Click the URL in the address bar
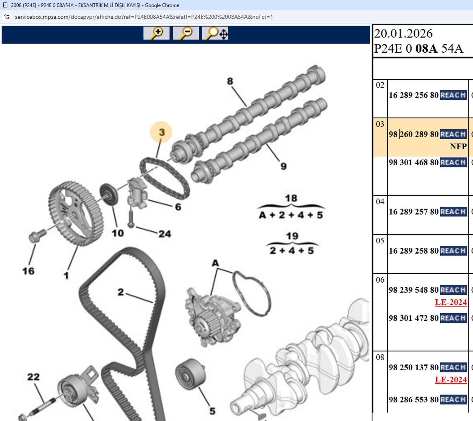 [x=144, y=17]
